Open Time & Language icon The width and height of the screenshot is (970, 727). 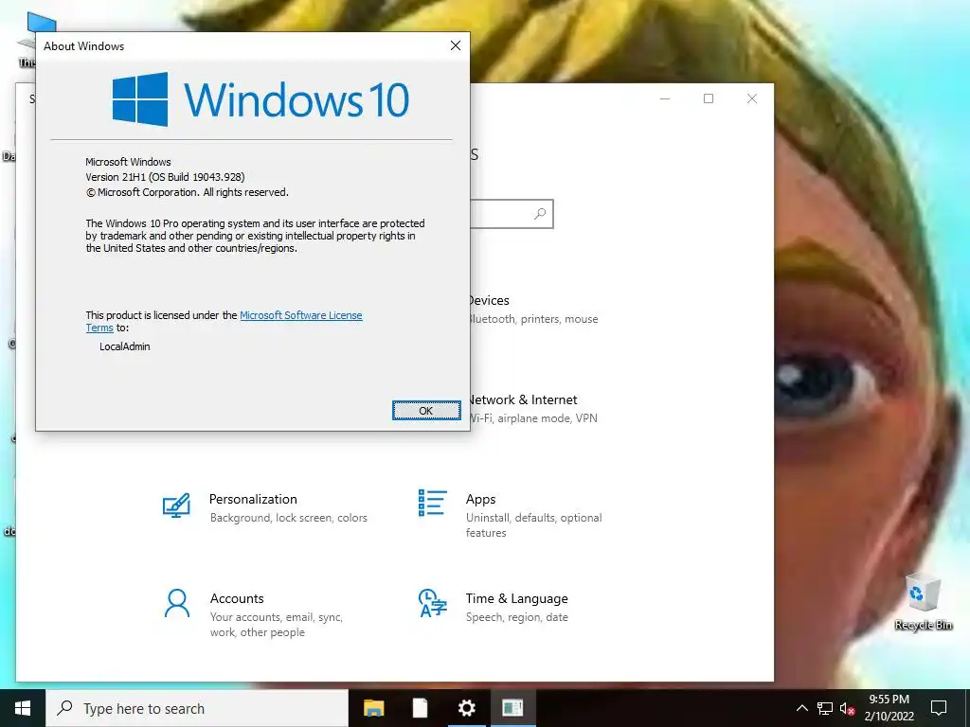(432, 603)
